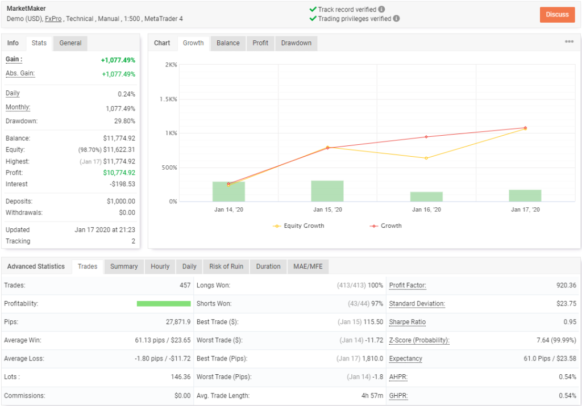Viewport: 582px width, 406px height.
Task: Click the orange Discuss button
Action: click(557, 14)
